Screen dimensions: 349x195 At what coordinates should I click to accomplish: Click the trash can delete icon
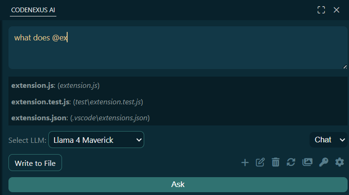(276, 163)
